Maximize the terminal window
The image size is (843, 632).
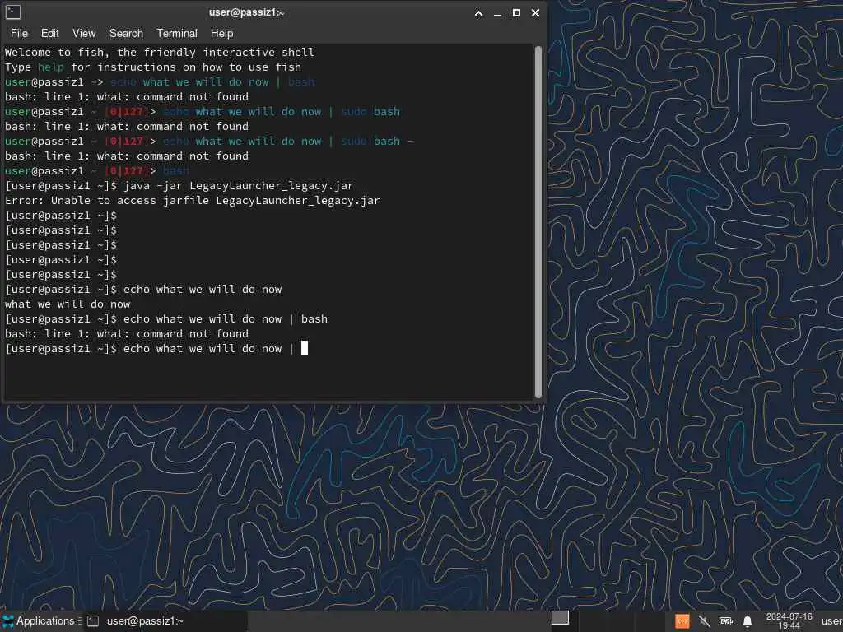(x=516, y=13)
